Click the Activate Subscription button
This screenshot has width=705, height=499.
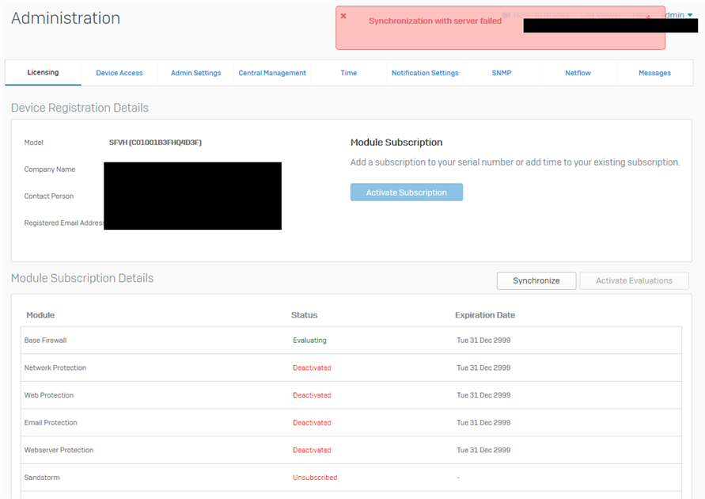click(406, 192)
